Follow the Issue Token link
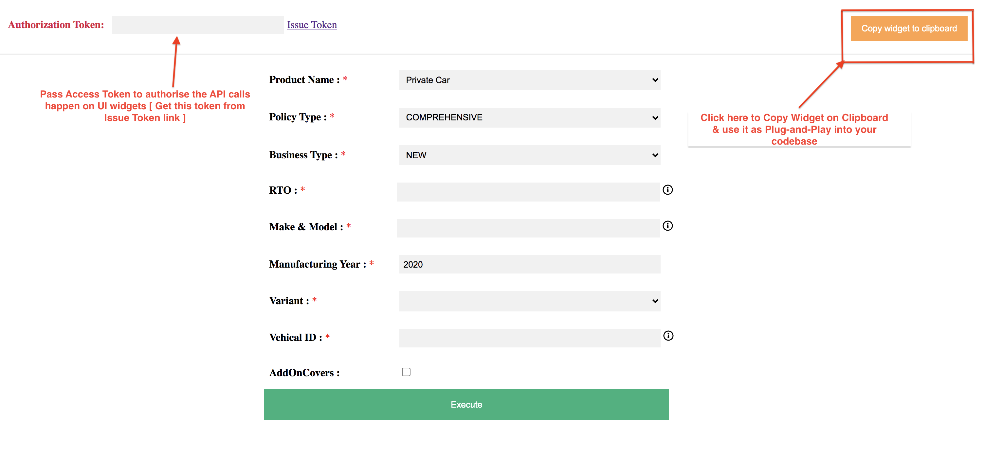The height and width of the screenshot is (458, 984). pyautogui.click(x=312, y=25)
